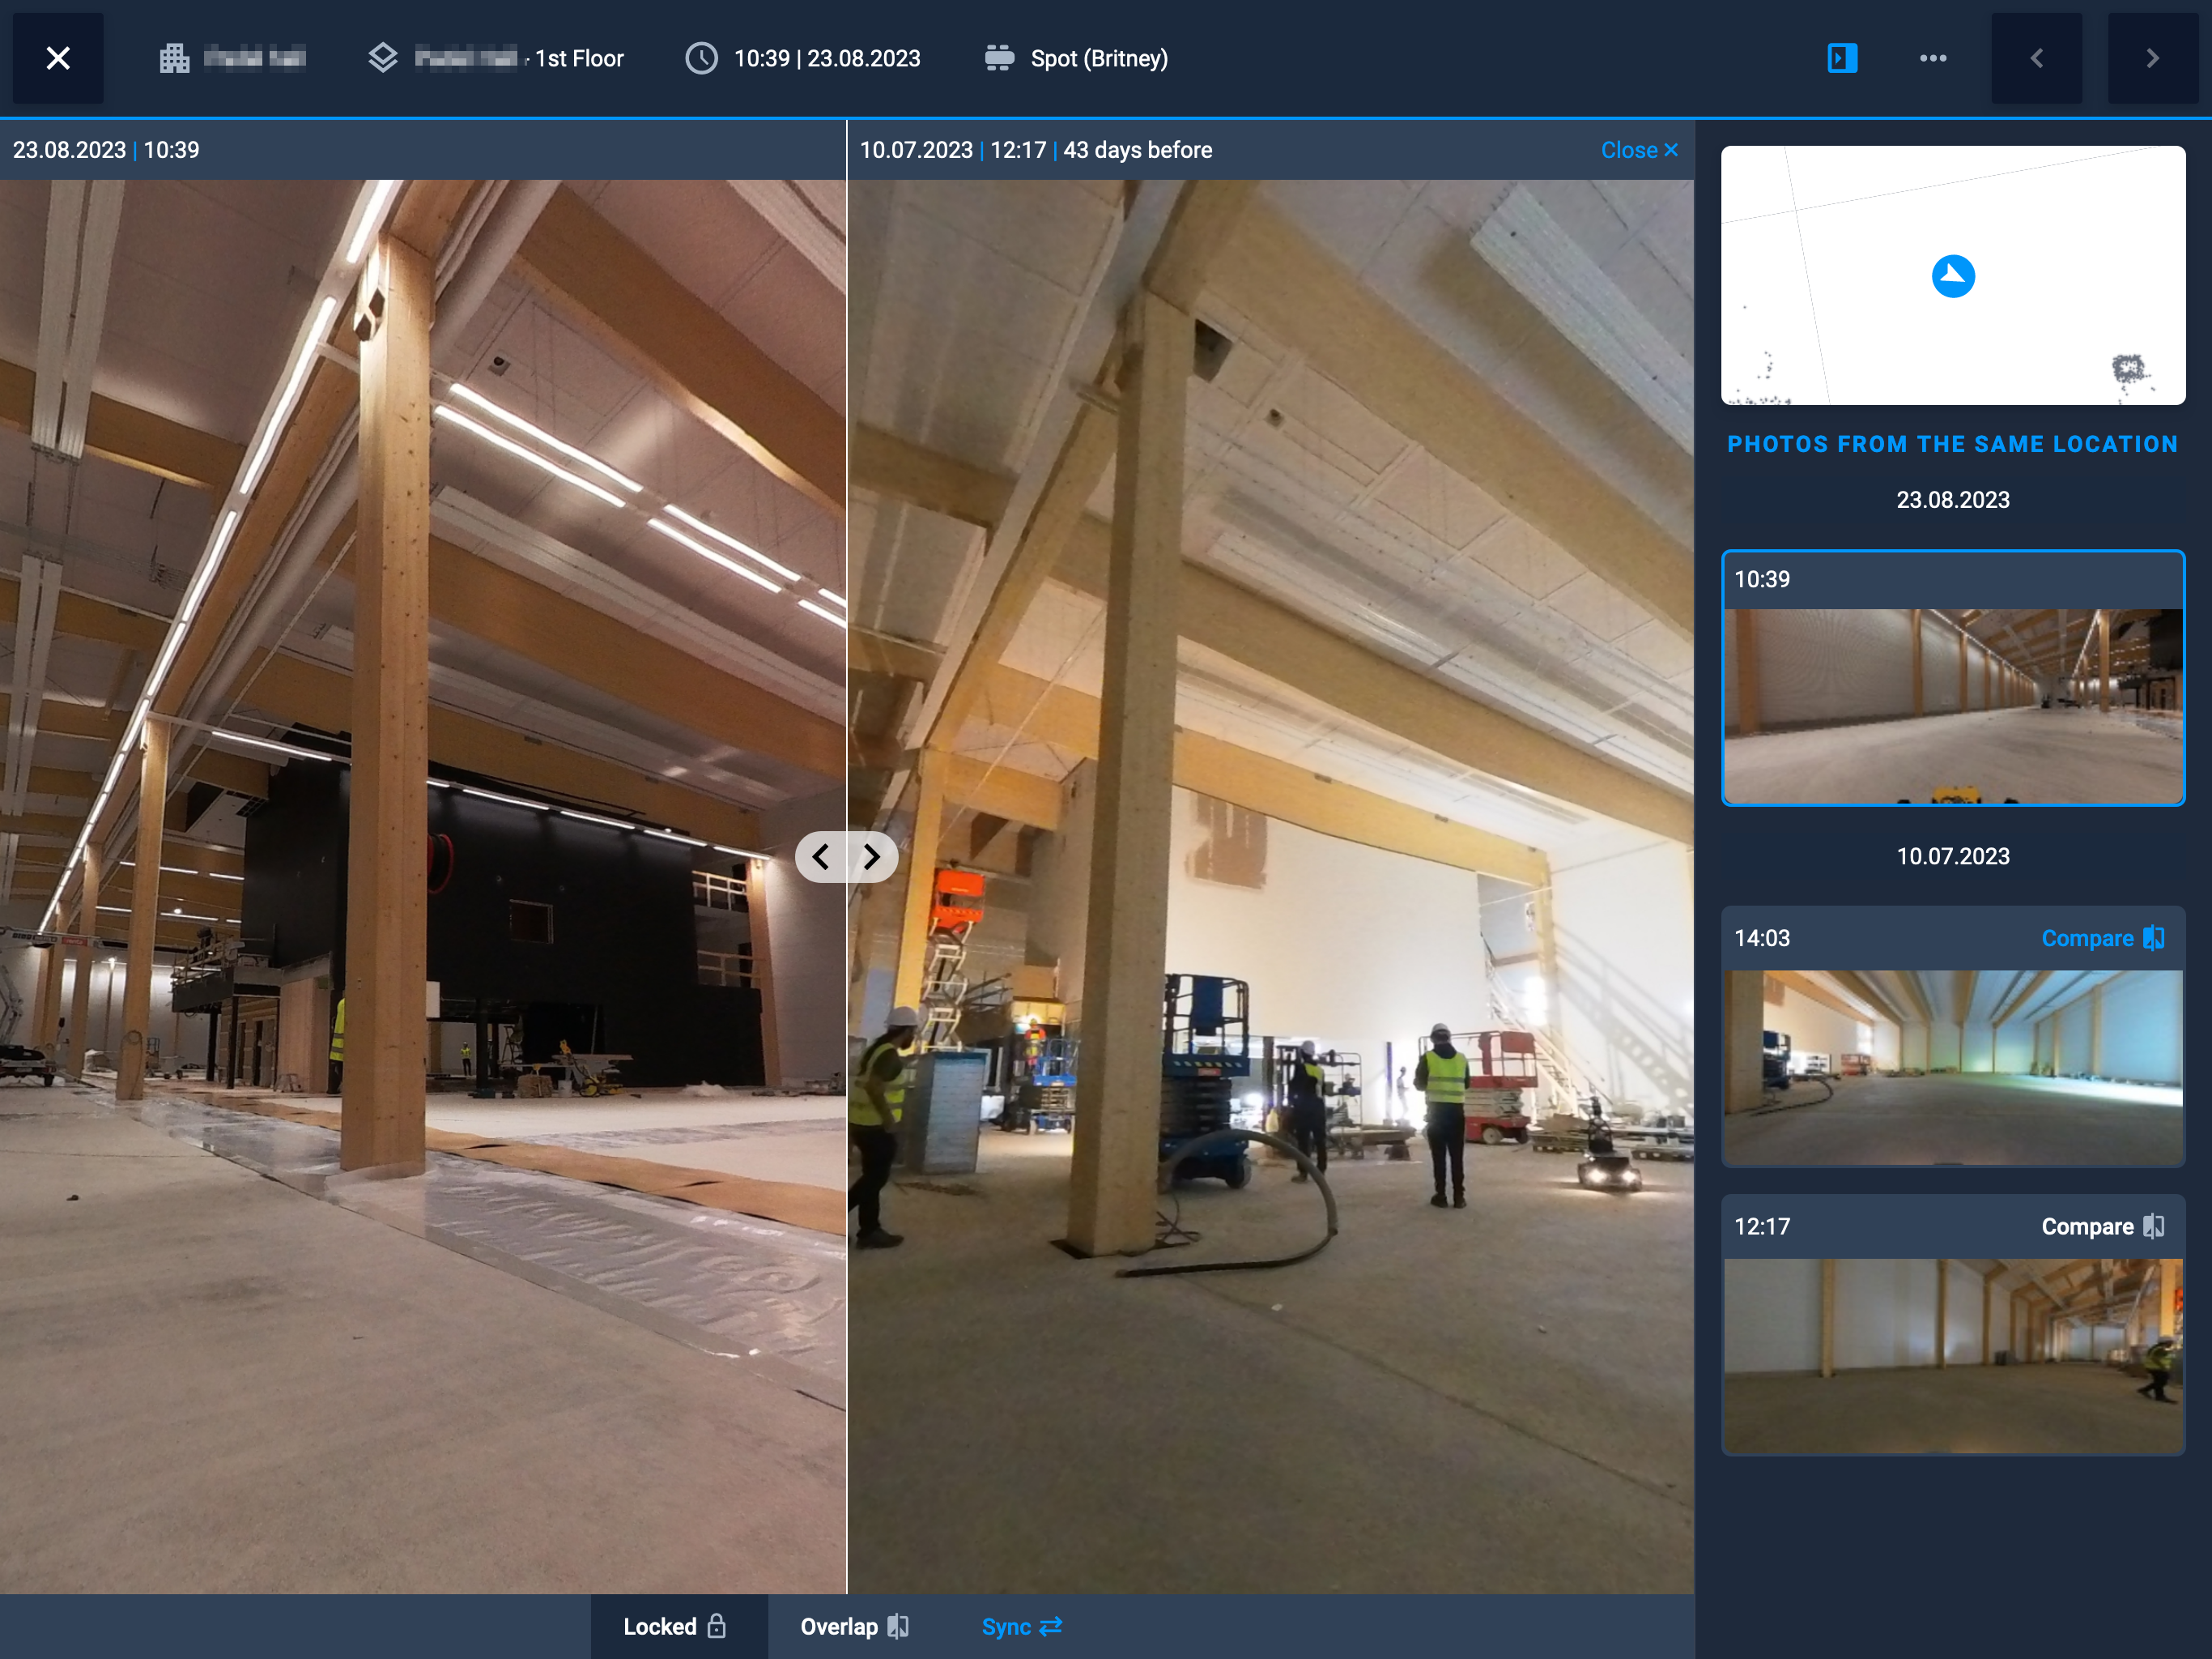Toggle Sync between both views
Image resolution: width=2212 pixels, height=1659 pixels.
coord(1021,1626)
